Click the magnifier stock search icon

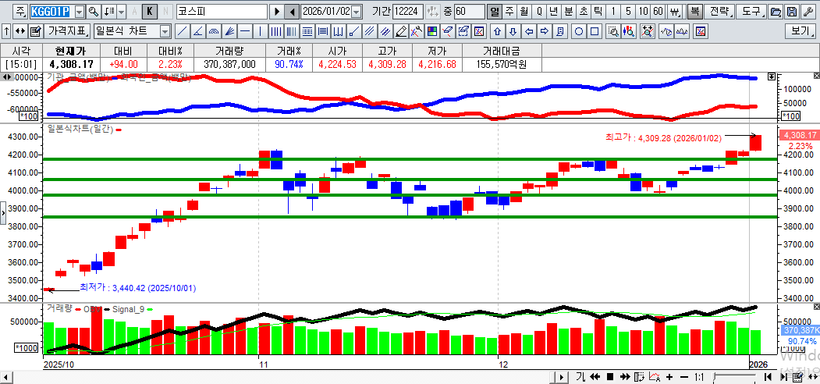pos(94,12)
